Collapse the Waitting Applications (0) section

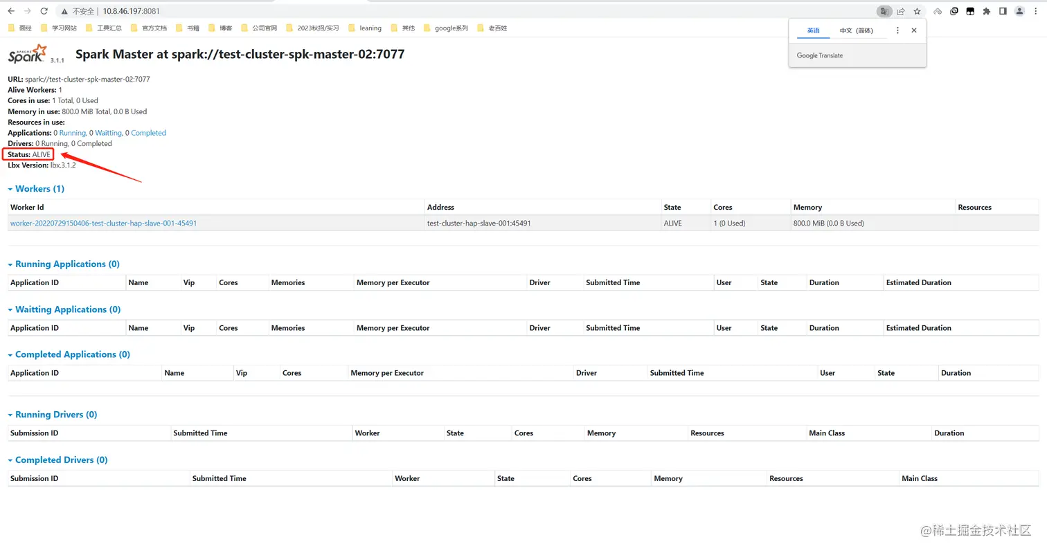pyautogui.click(x=64, y=309)
